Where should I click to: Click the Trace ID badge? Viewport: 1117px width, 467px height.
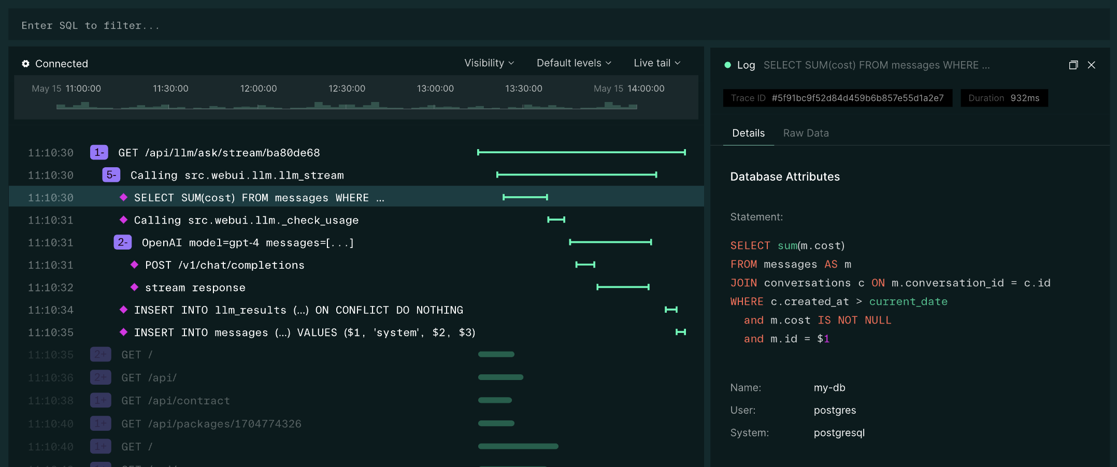(837, 98)
